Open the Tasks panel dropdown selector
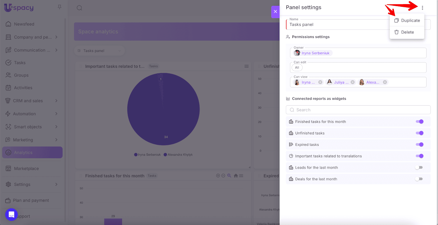The width and height of the screenshot is (438, 225). 99,51
